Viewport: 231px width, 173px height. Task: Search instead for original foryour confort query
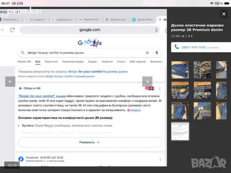(x=70, y=76)
